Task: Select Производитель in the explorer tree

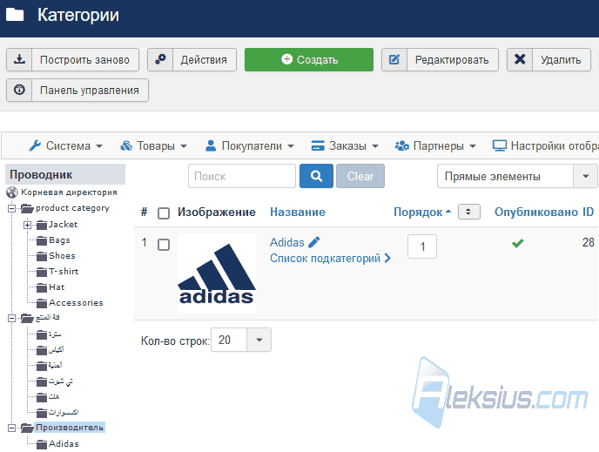Action: click(70, 428)
